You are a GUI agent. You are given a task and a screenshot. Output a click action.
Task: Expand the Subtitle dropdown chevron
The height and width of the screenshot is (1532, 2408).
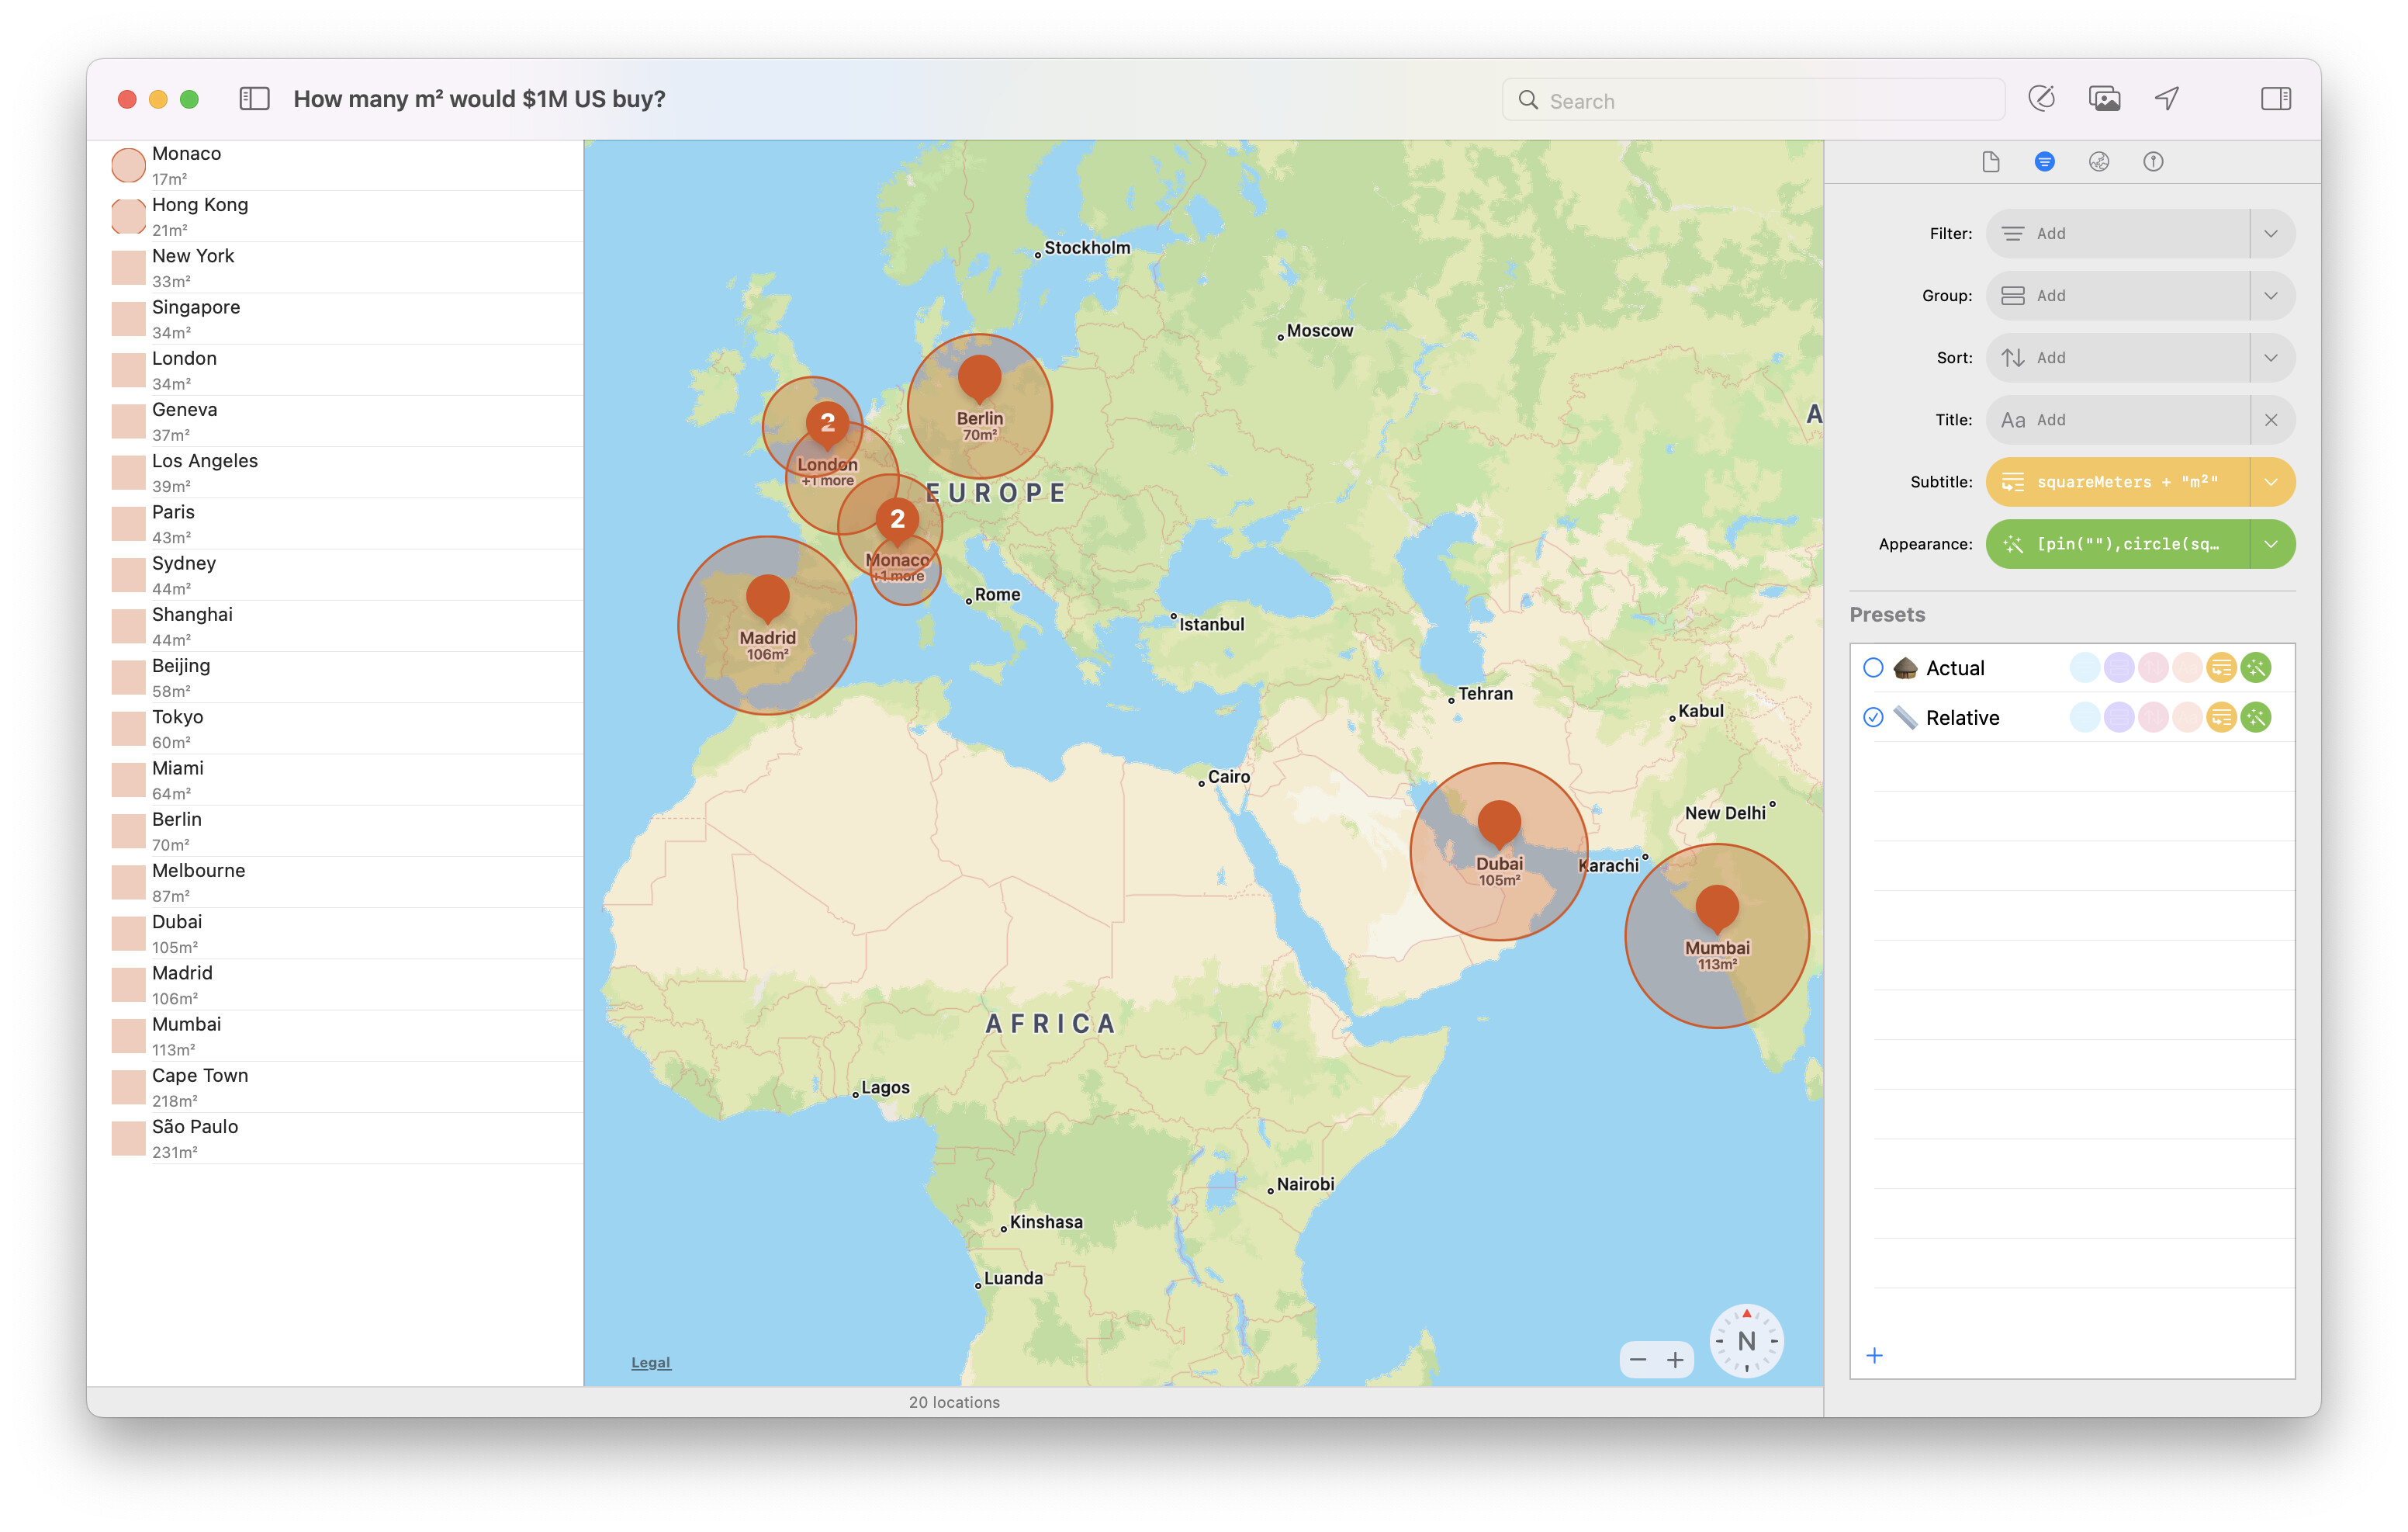pos(2271,482)
